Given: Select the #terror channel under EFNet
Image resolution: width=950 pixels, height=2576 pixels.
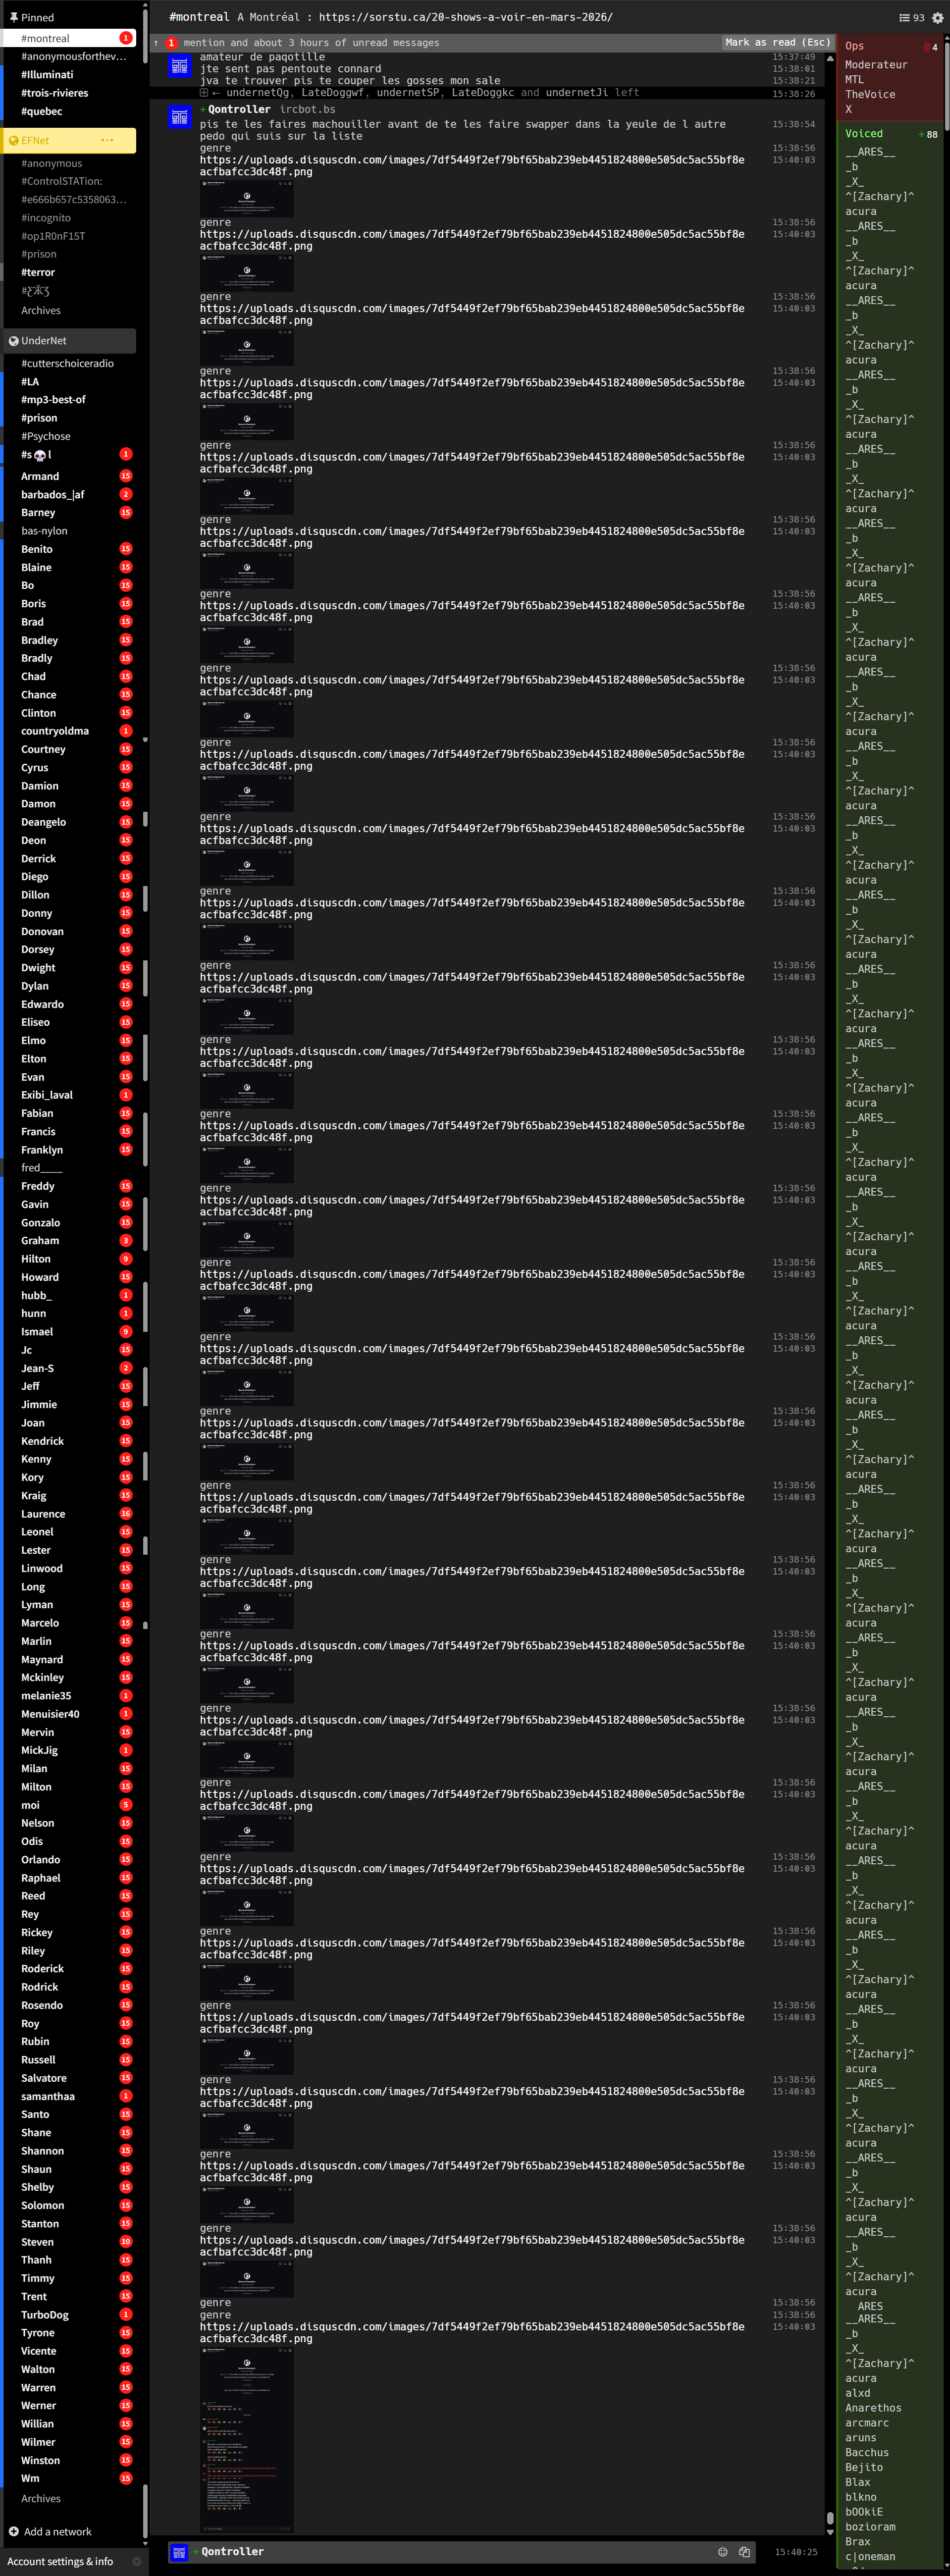Looking at the screenshot, I should (38, 272).
